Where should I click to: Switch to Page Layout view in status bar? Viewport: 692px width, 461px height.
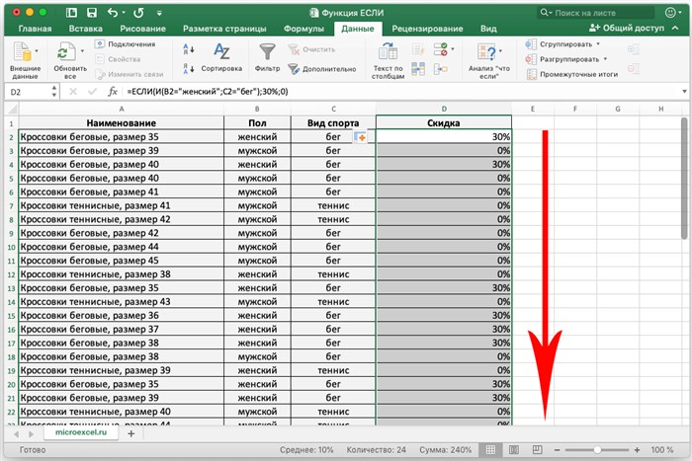(514, 449)
